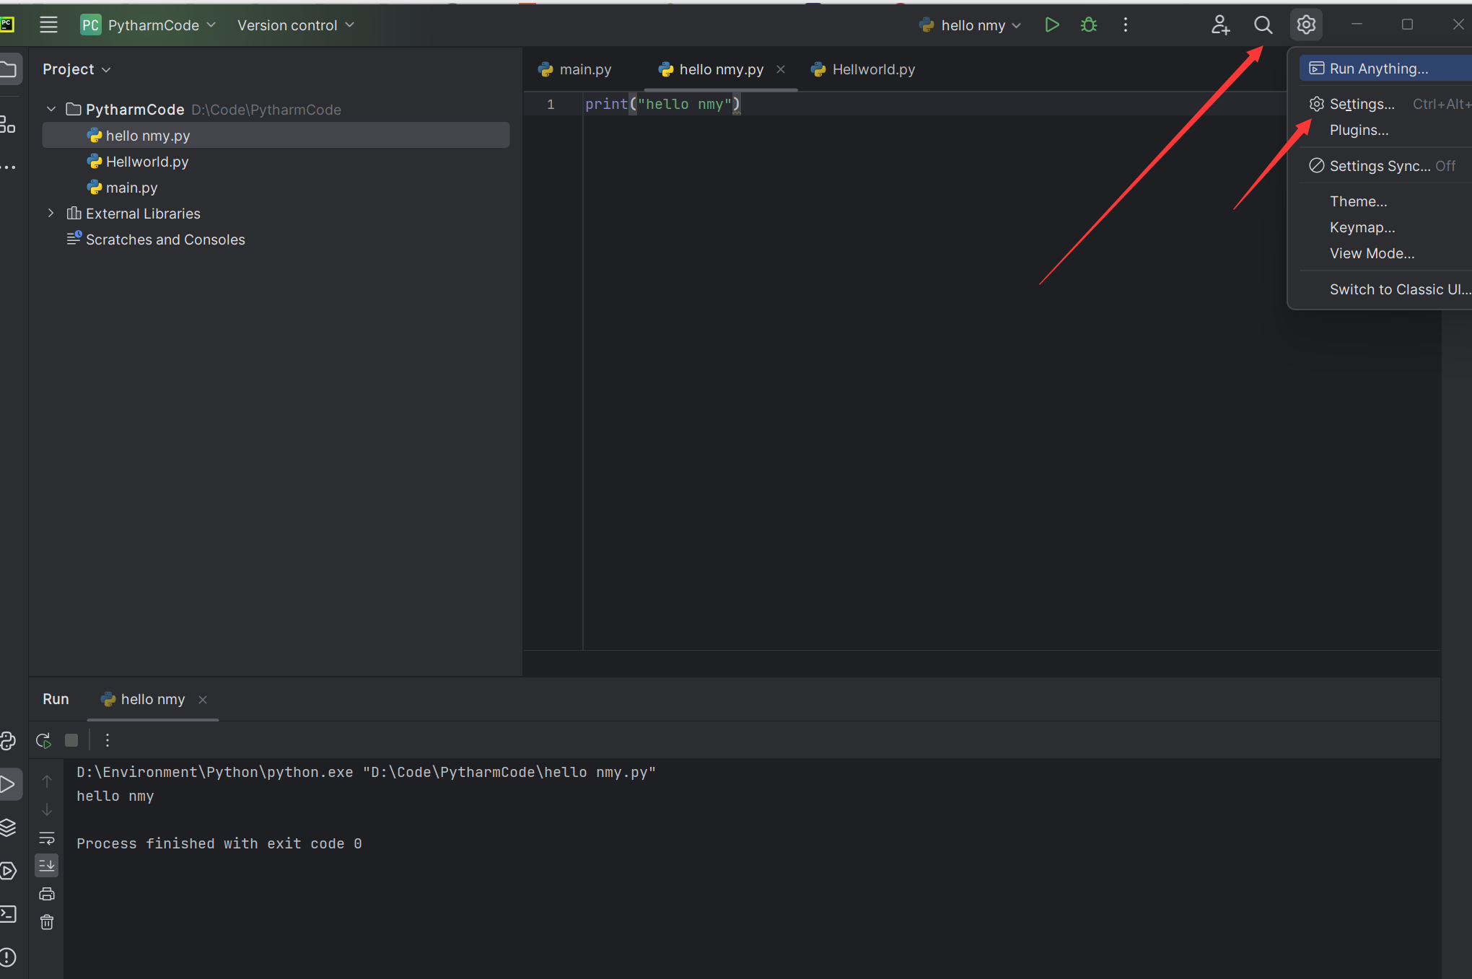Click 'Process finished with exit code 0' text
This screenshot has width=1472, height=979.
pyautogui.click(x=219, y=843)
